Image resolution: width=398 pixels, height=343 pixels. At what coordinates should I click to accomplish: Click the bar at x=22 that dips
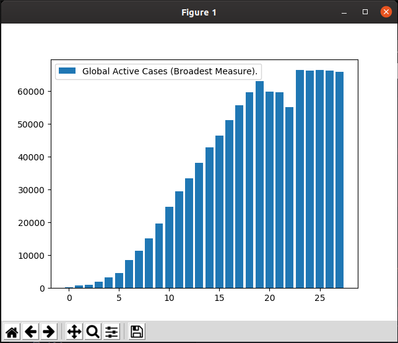pos(289,198)
